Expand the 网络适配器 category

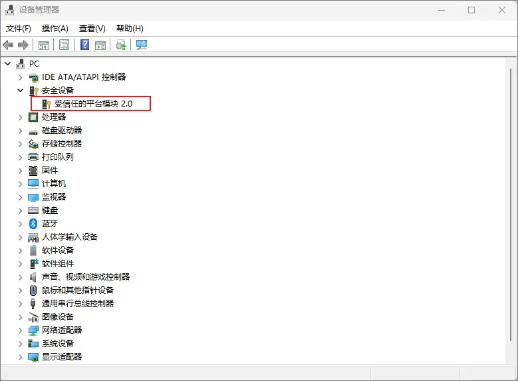pos(20,330)
